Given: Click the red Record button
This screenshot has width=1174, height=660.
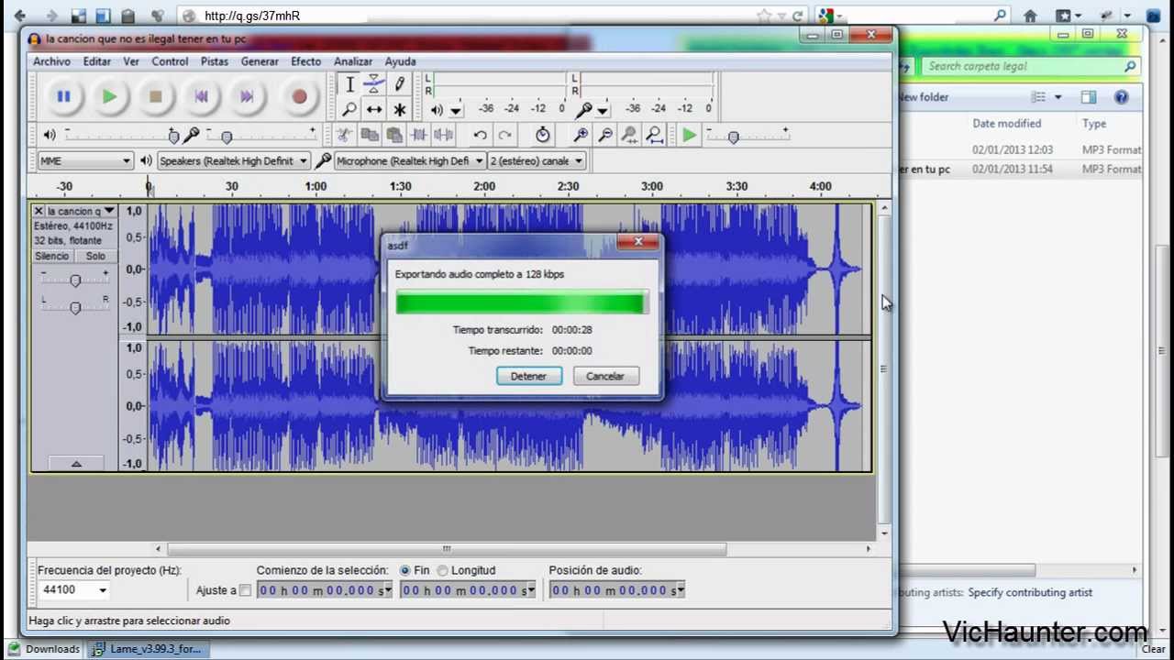Looking at the screenshot, I should pos(299,96).
